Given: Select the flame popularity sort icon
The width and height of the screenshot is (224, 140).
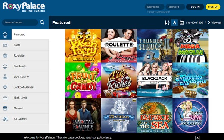Looking at the screenshot, I should click(x=174, y=22).
